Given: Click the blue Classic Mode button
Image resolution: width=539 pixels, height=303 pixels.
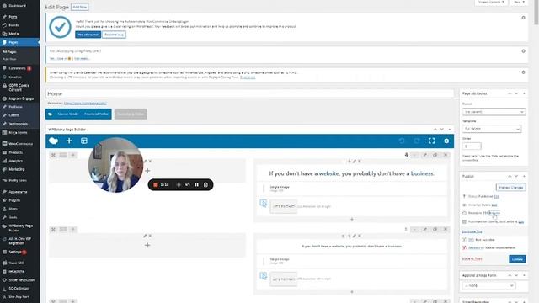Looking at the screenshot, I should [67, 114].
